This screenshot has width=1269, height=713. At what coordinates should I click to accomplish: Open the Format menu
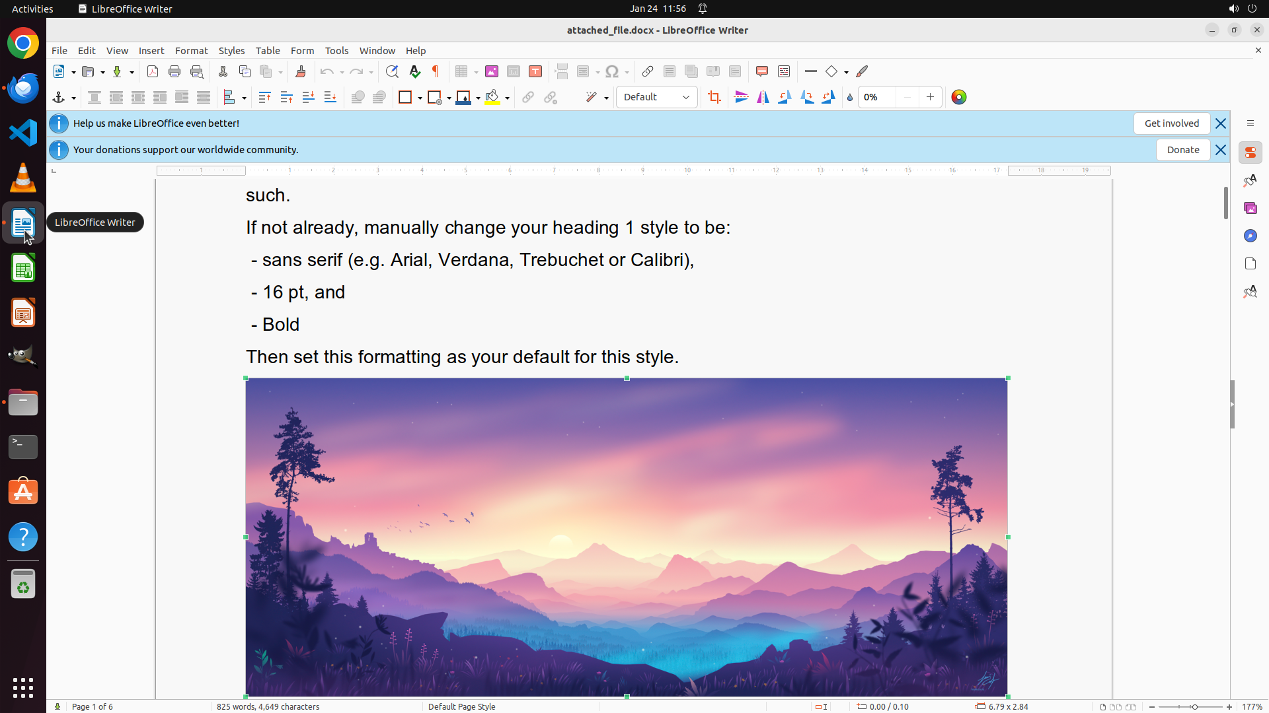click(x=191, y=51)
